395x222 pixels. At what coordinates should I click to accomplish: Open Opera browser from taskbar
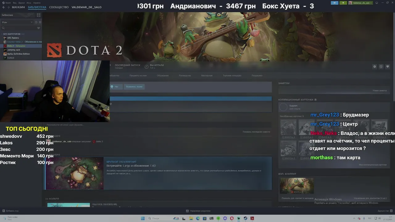coord(232,218)
